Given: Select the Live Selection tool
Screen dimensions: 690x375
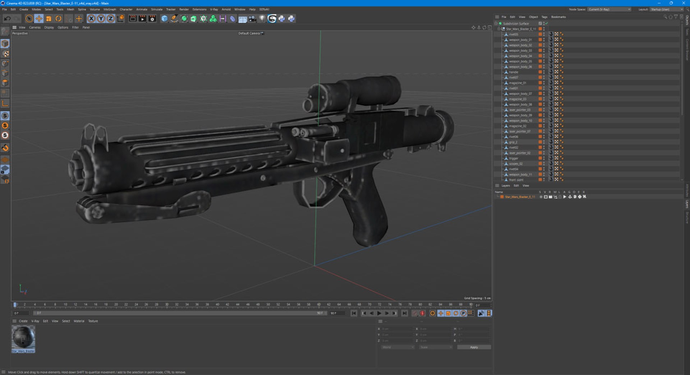Looking at the screenshot, I should click(29, 19).
